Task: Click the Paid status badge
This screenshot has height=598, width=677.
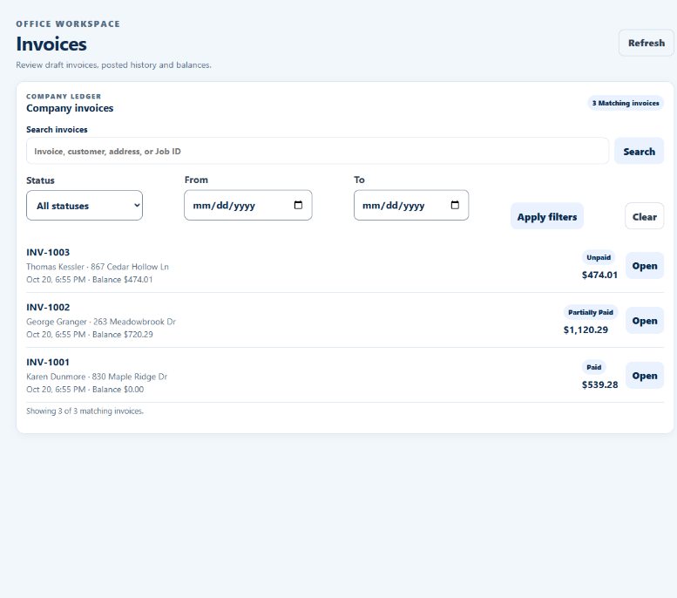Action: 593,367
